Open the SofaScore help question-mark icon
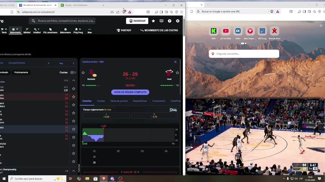Image resolution: width=325 pixels, height=182 pixels. pos(170,21)
